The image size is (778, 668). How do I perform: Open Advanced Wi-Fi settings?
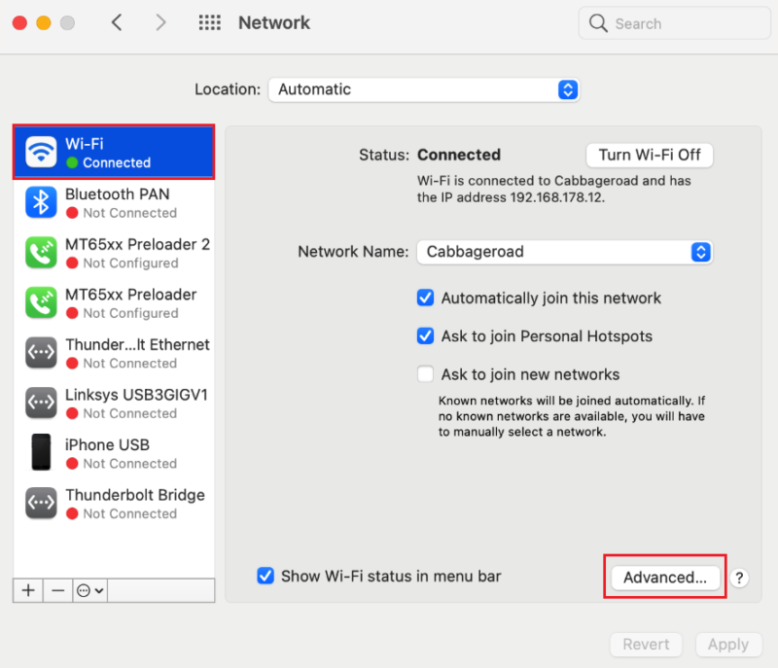(x=664, y=577)
